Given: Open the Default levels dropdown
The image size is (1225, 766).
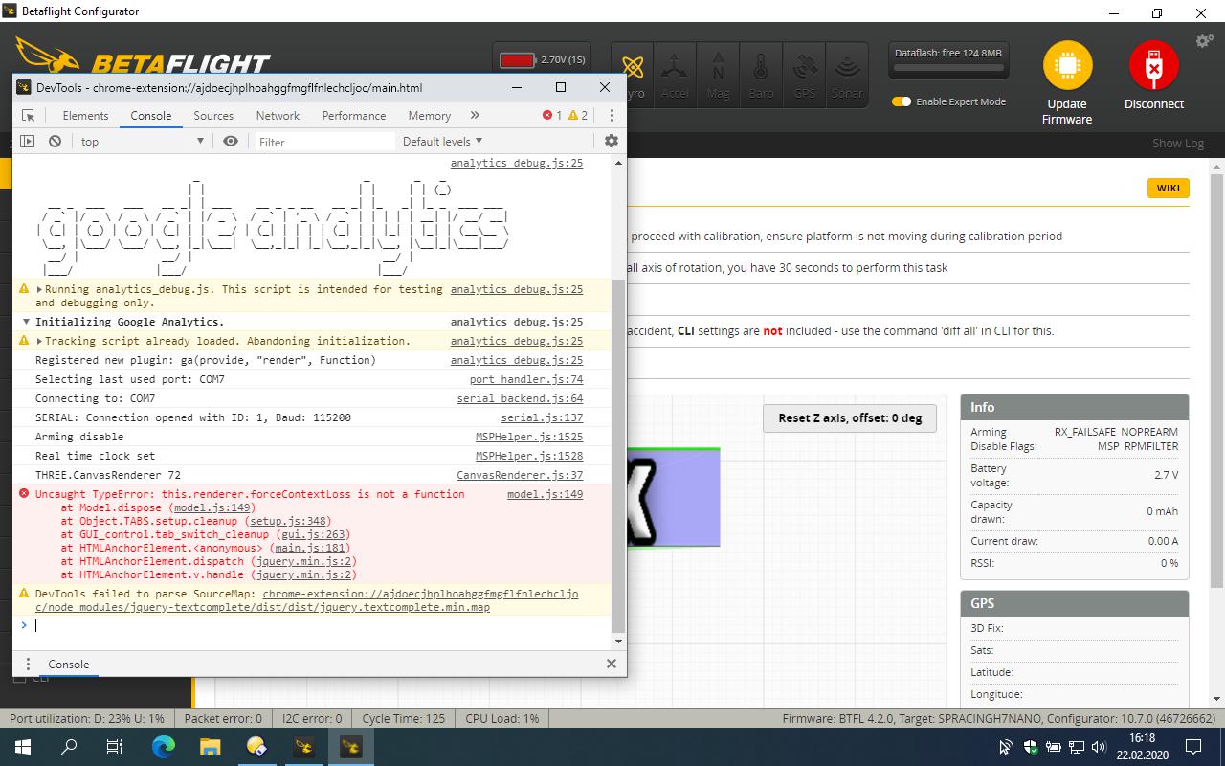Looking at the screenshot, I should 443,141.
